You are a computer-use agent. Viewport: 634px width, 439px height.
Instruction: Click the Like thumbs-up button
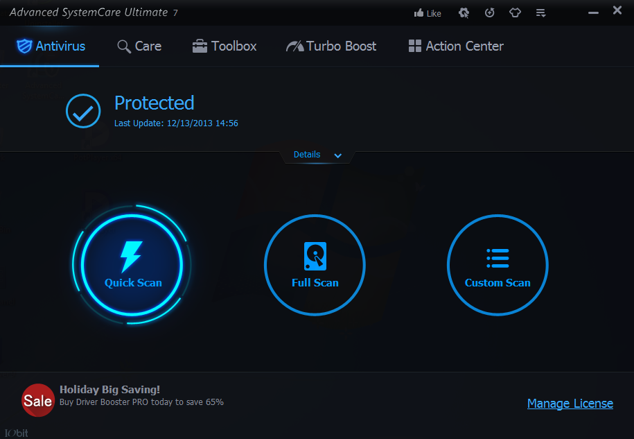[x=428, y=13]
